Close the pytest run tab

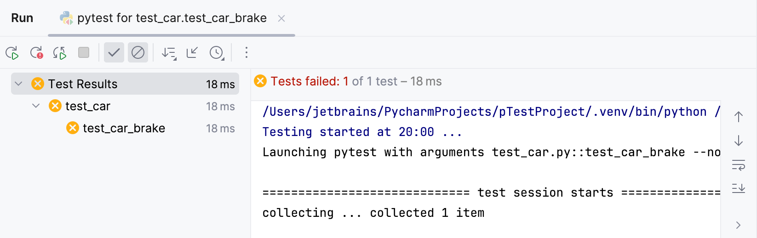pos(281,18)
